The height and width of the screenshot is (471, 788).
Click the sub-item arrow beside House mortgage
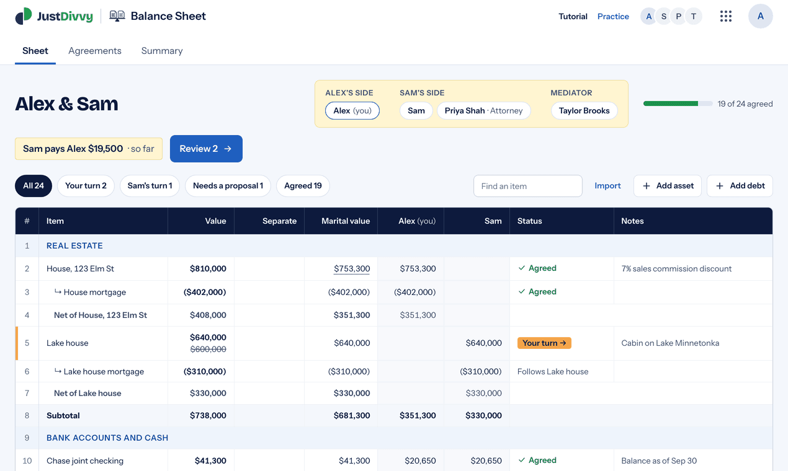[x=58, y=292]
